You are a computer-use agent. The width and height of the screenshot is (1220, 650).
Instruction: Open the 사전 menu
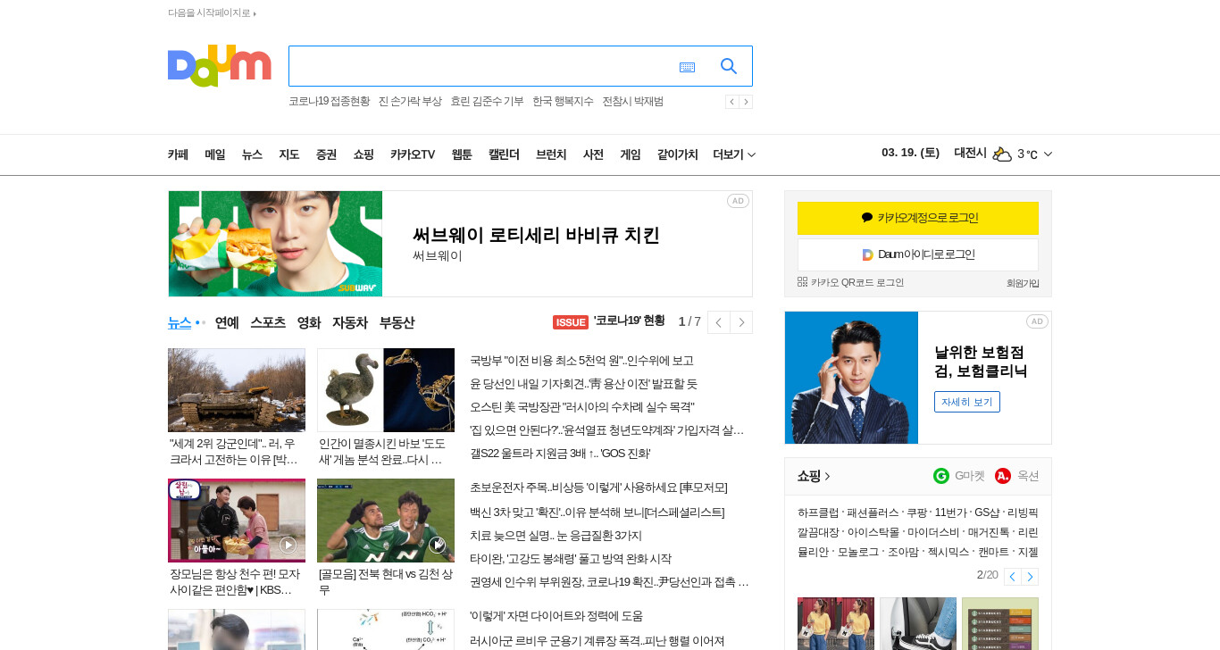[593, 154]
